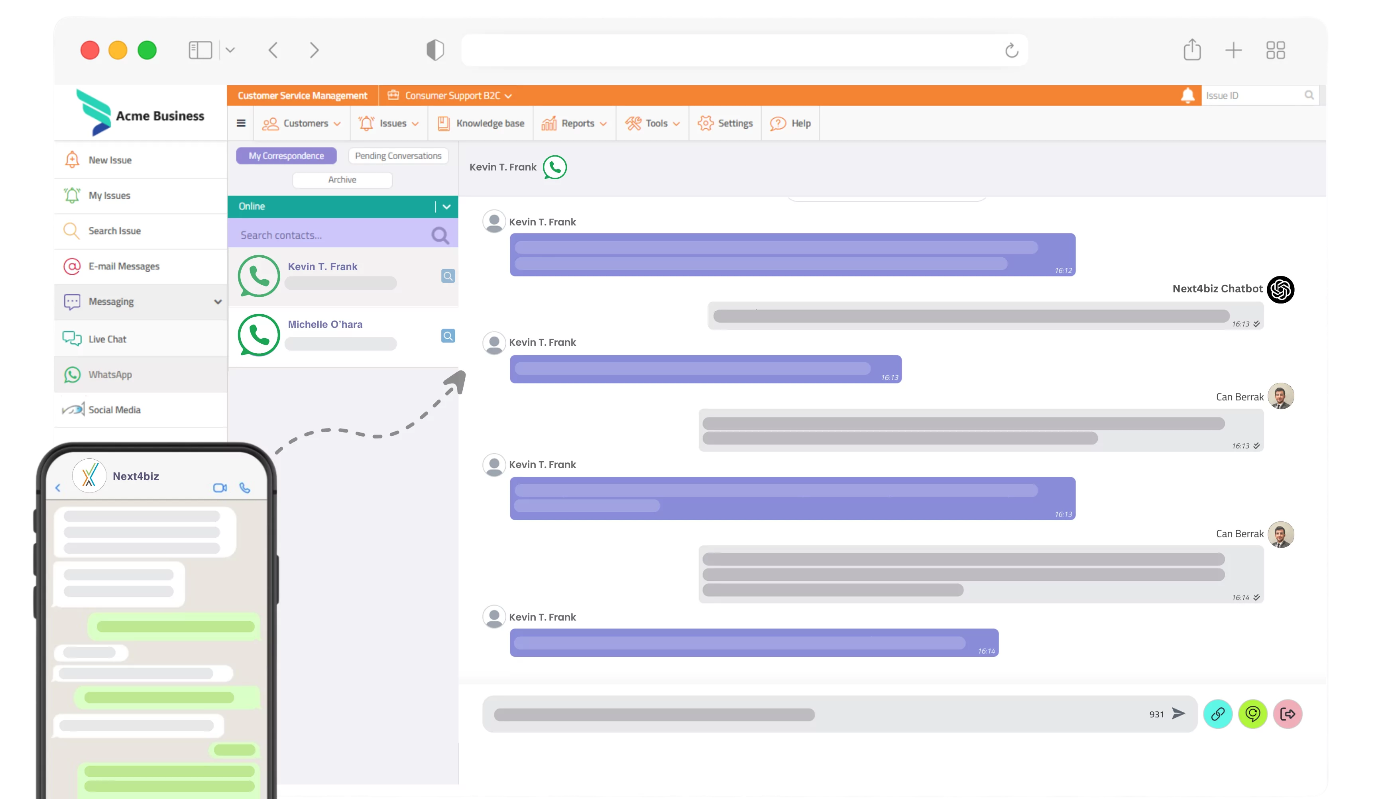1384x799 pixels.
Task: Click the green location pin button
Action: (1253, 714)
